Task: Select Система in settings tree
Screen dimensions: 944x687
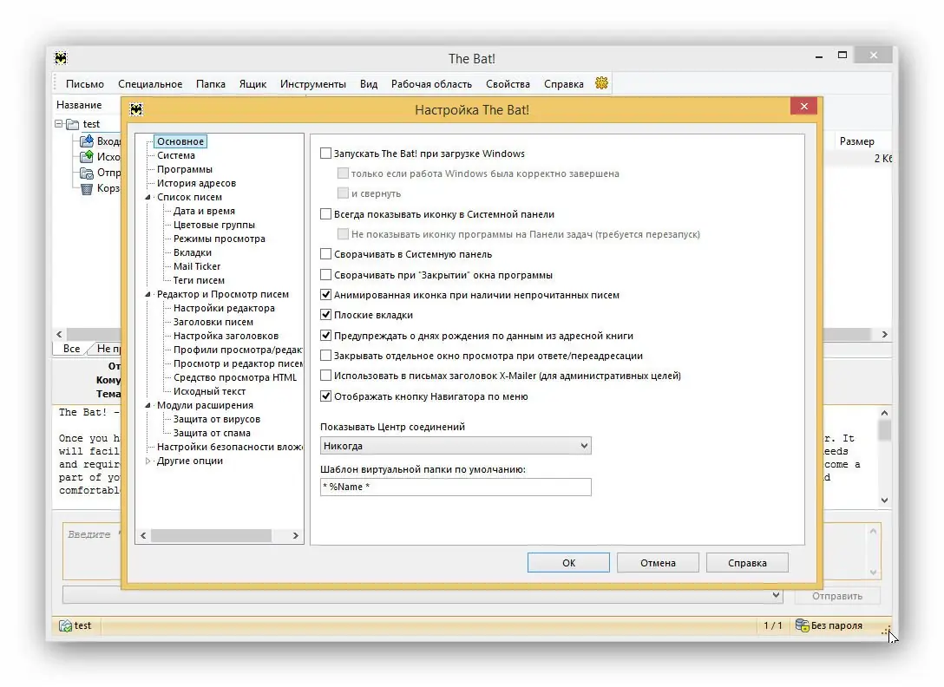Action: pos(176,155)
